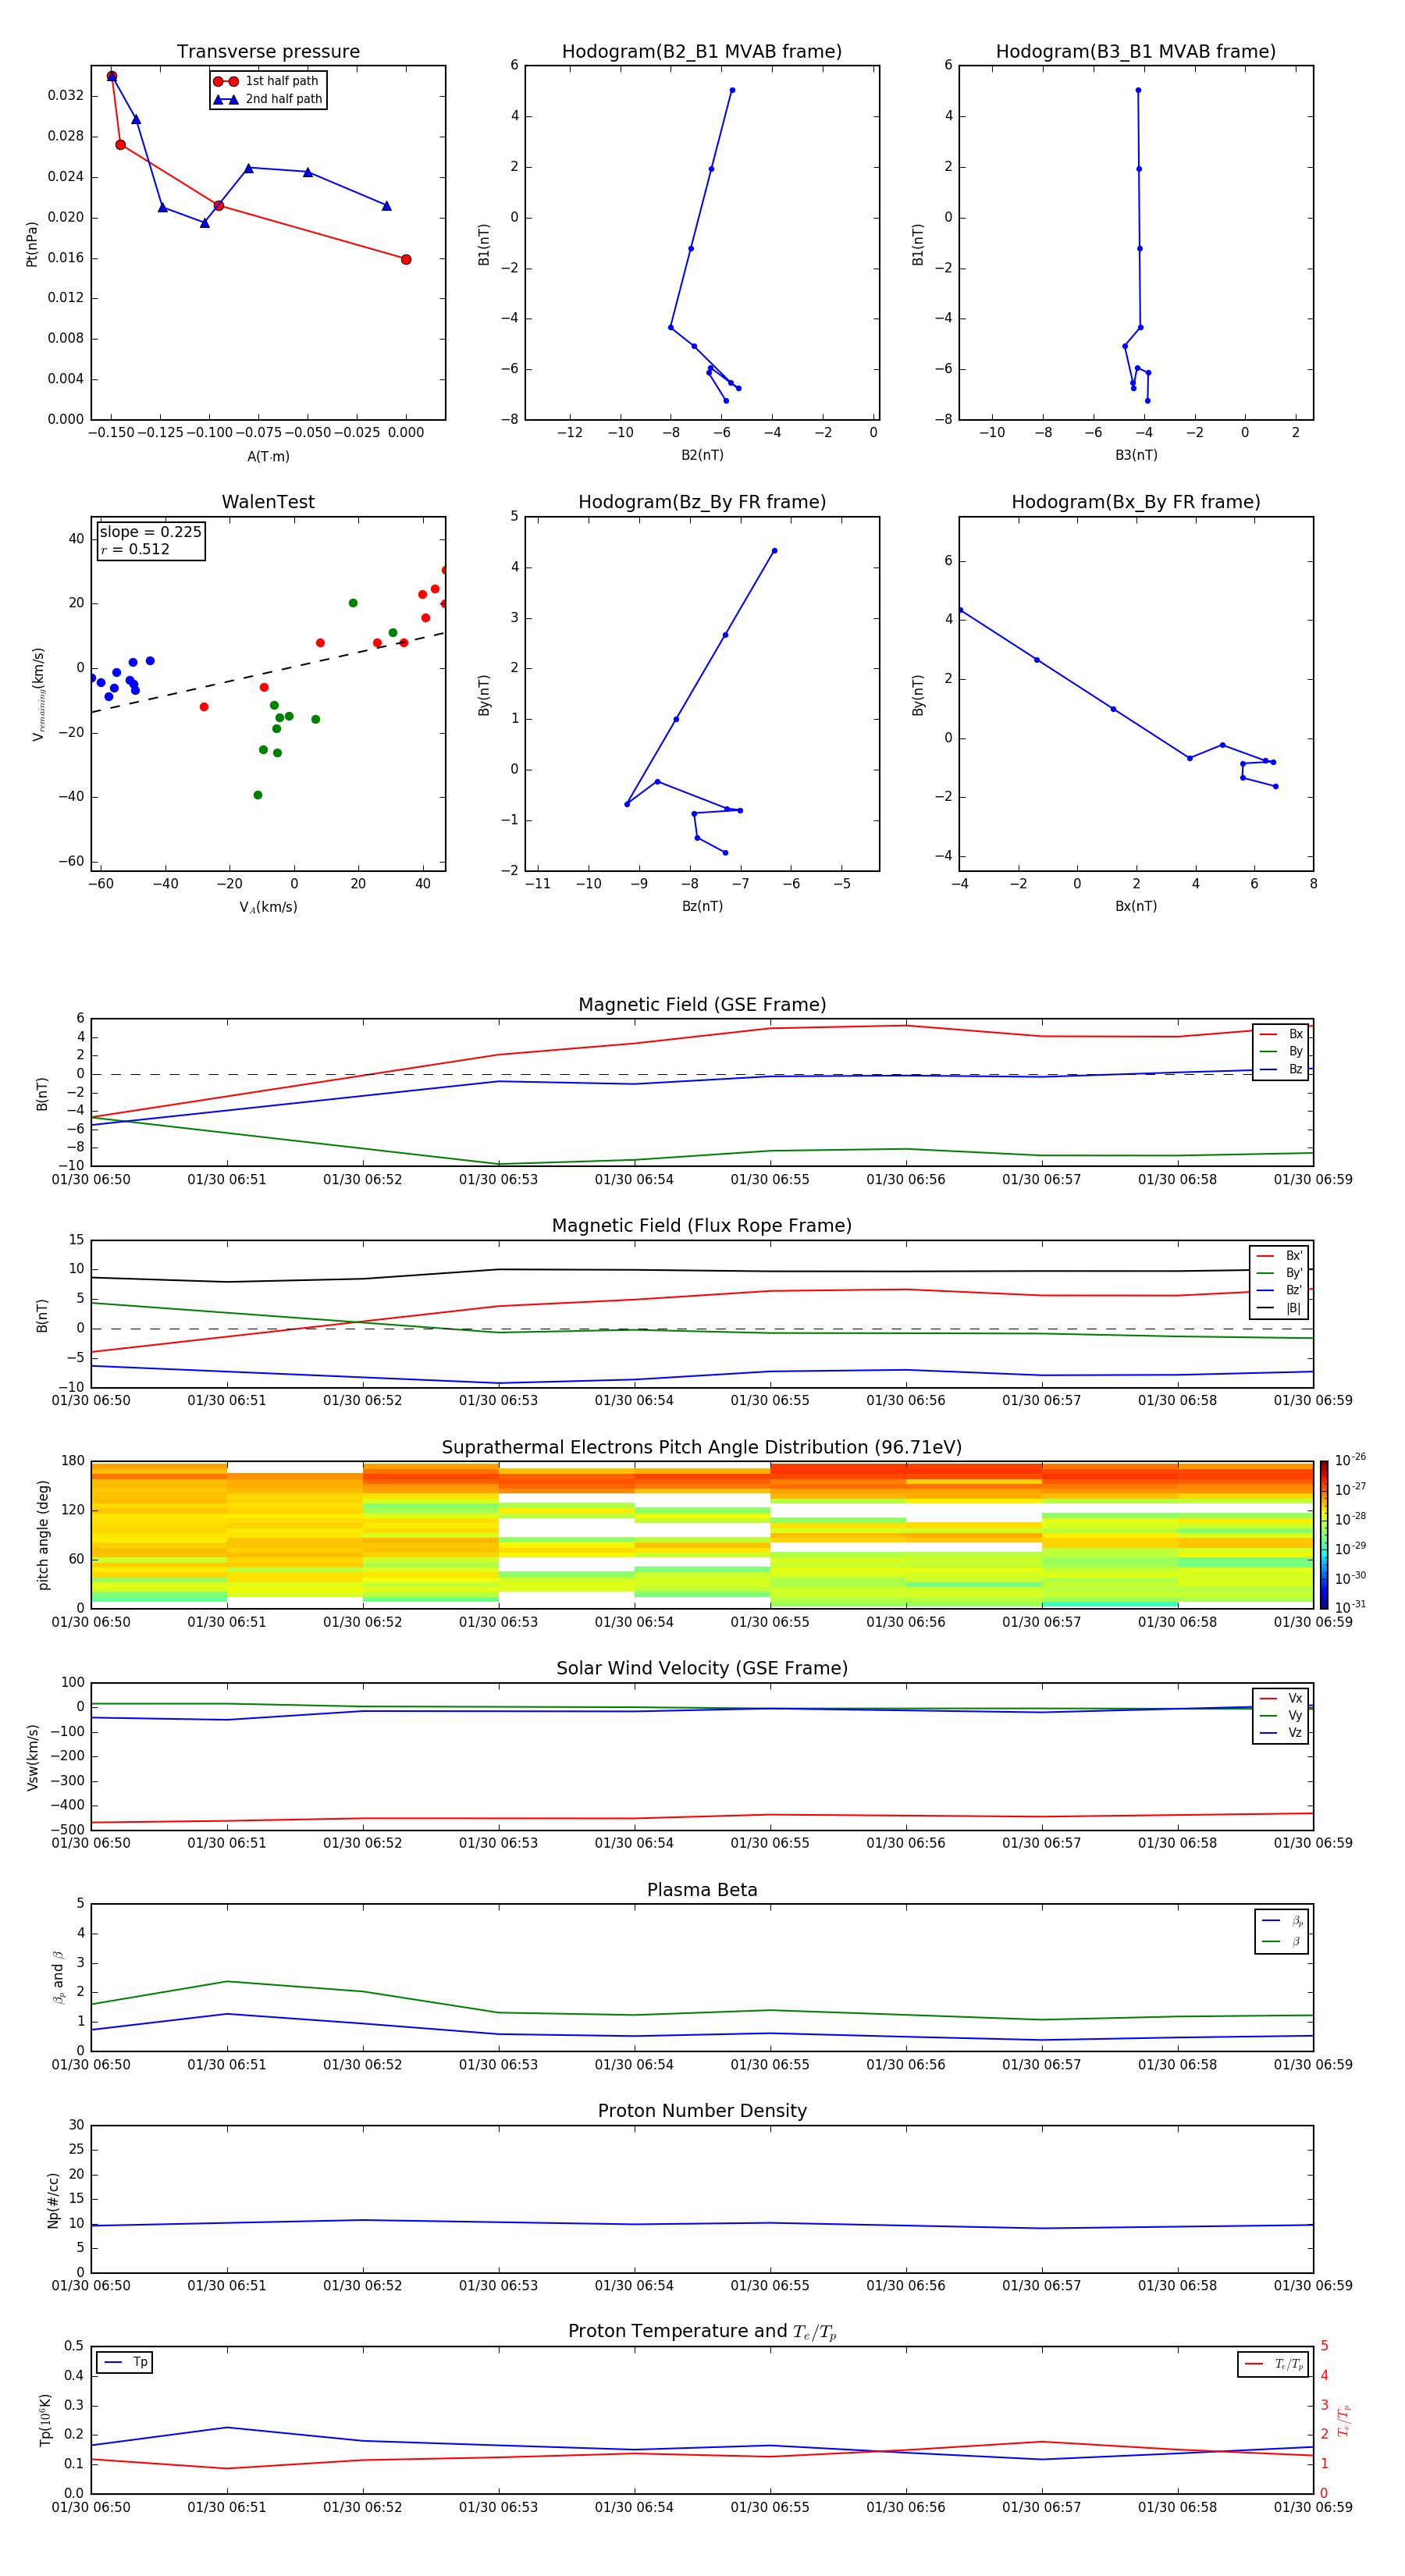This screenshot has height=2576, width=1405.
Task: Click the '1st half path' legend entry
Action: point(267,81)
